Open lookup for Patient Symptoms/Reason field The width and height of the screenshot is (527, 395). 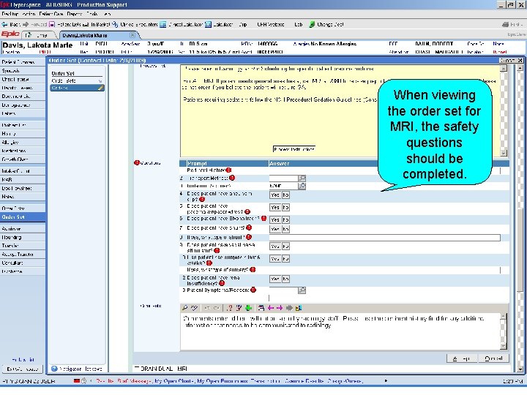pyautogui.click(x=302, y=290)
